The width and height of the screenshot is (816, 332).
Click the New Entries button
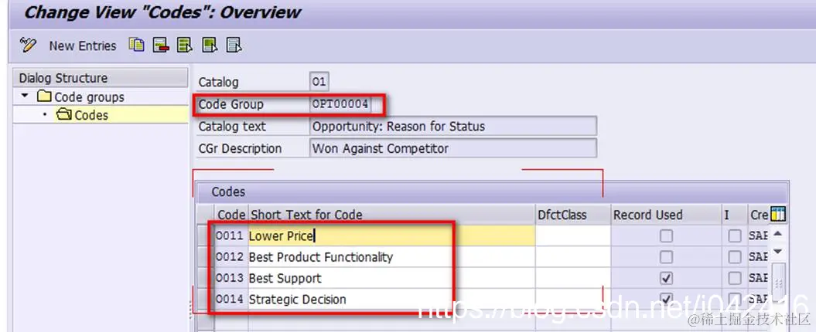(x=83, y=46)
